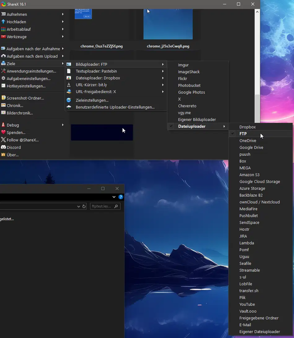Click the refresh icon beside address bar
This screenshot has width=294, height=338.
click(x=84, y=206)
